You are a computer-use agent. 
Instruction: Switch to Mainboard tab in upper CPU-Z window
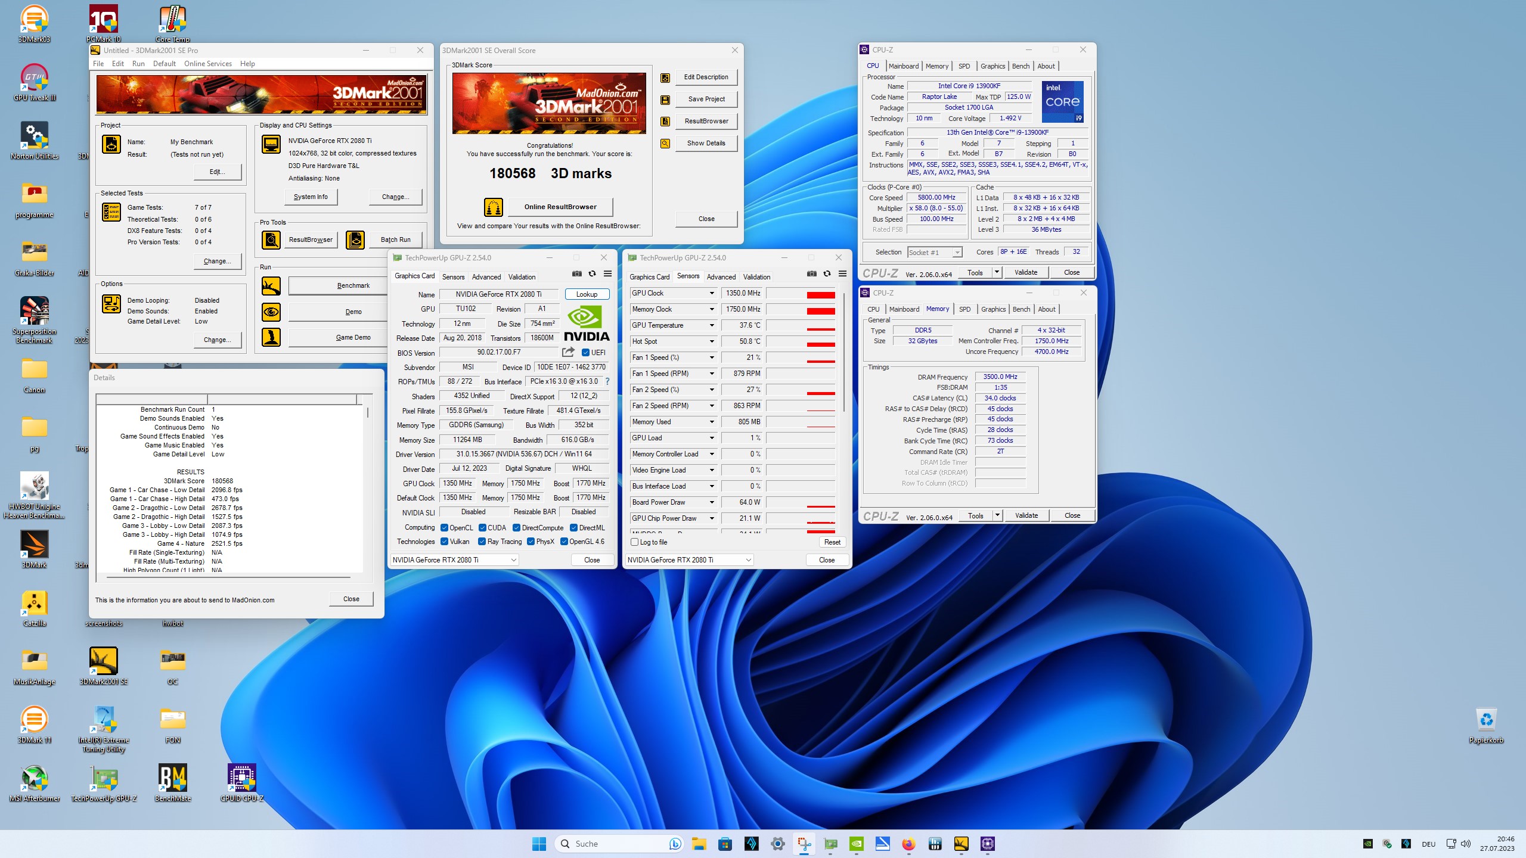pyautogui.click(x=903, y=66)
